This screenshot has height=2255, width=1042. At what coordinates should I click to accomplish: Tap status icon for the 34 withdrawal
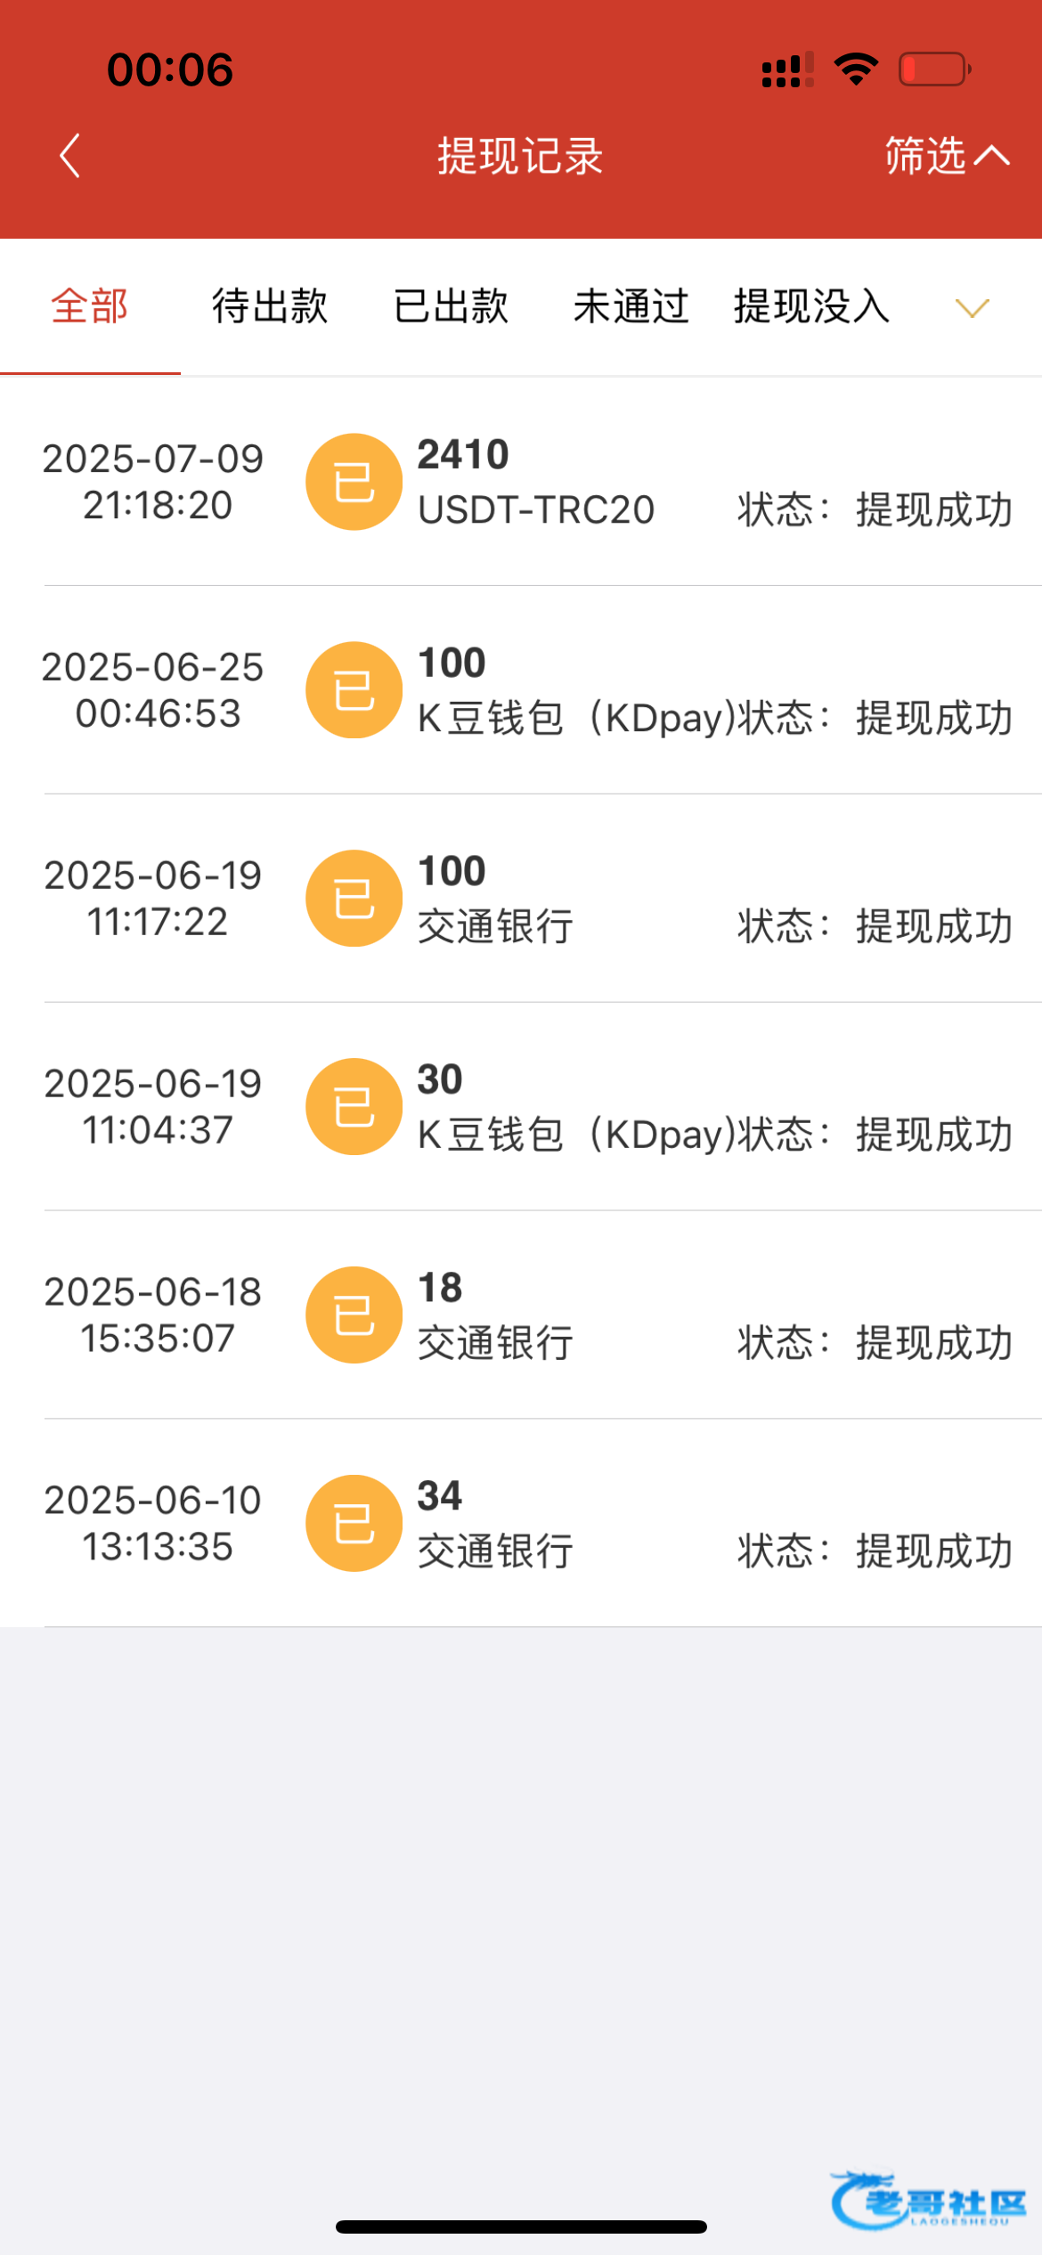[x=354, y=1524]
